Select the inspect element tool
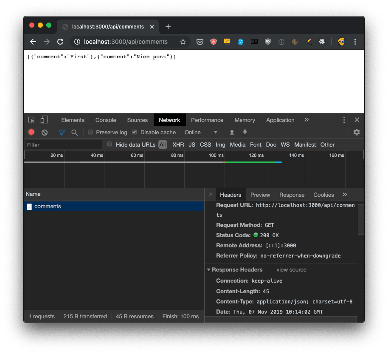The width and height of the screenshot is (388, 354). 31,120
